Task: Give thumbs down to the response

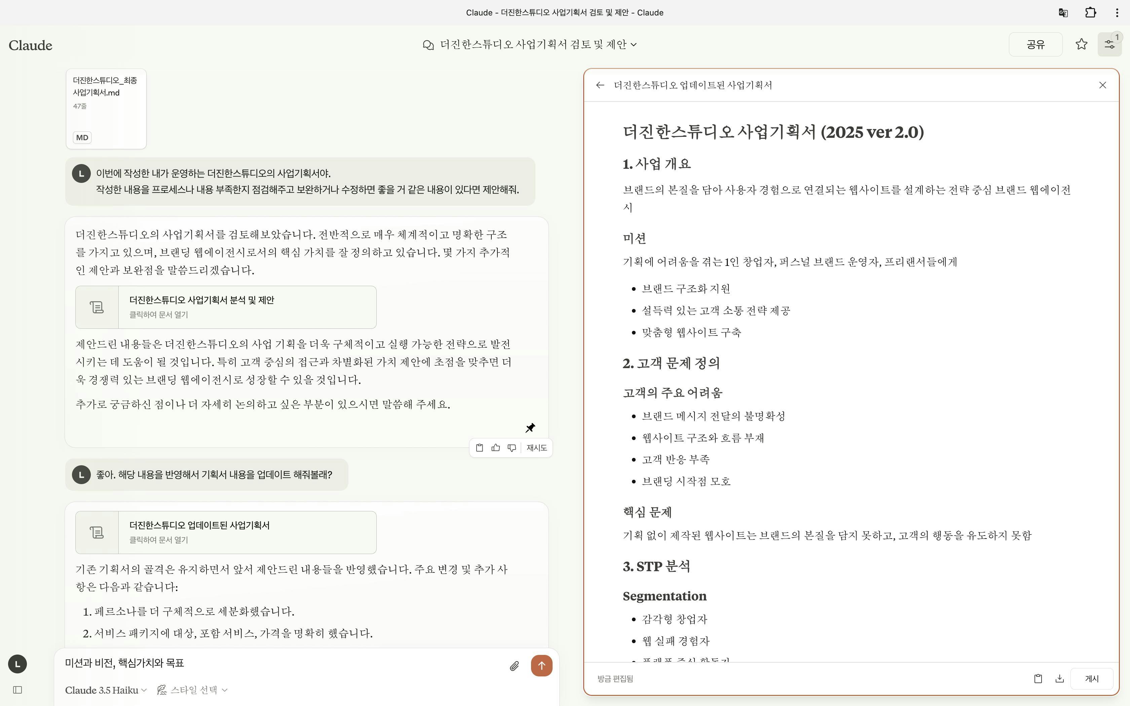Action: tap(512, 448)
